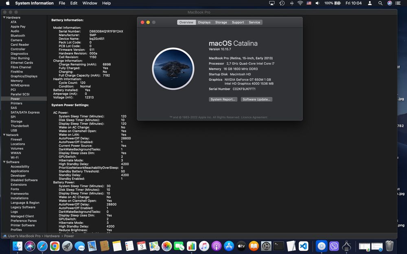The height and width of the screenshot is (254, 407).
Task: Open Apple TV app in dock
Action: coord(241,246)
